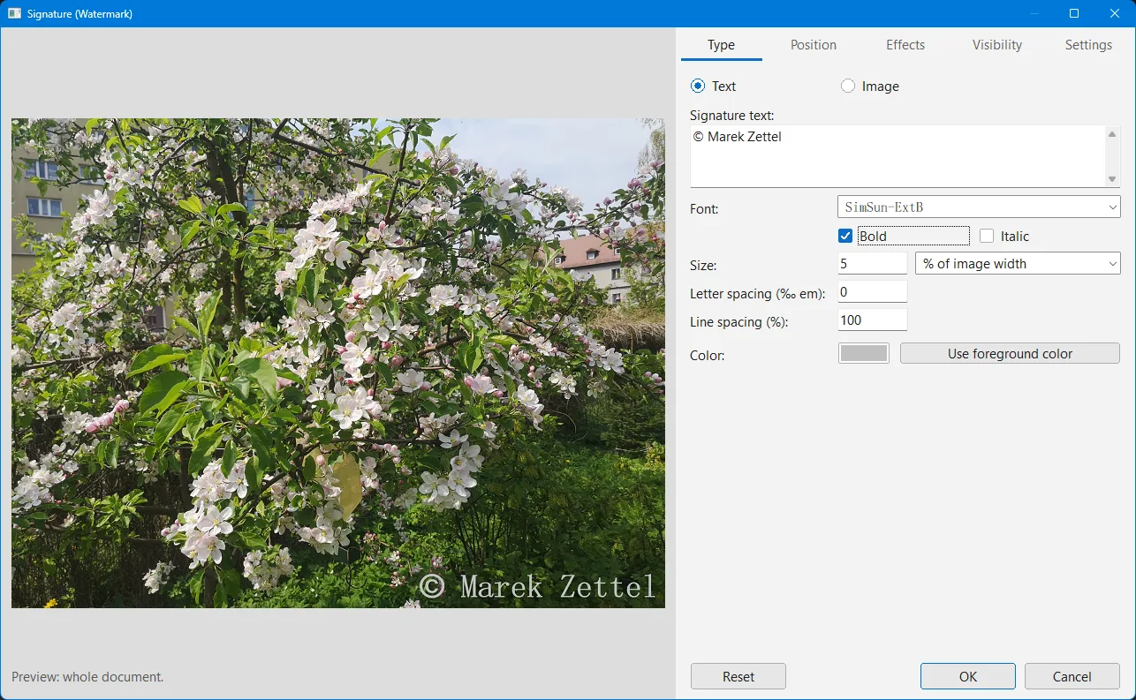Click the Letter spacing input field
Screen dimensions: 1136x700
(872, 291)
